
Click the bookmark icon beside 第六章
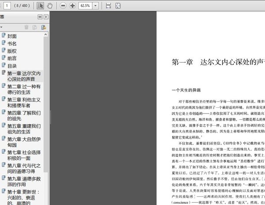4,138
